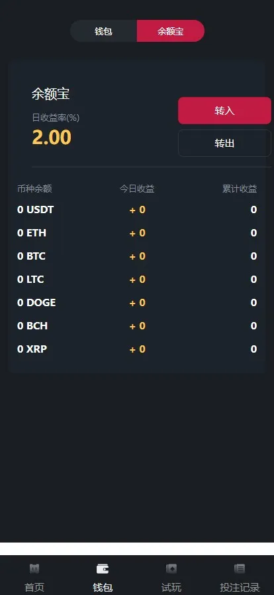Image resolution: width=274 pixels, height=595 pixels.
Task: Open the 首页 home icon
Action: [x=34, y=568]
